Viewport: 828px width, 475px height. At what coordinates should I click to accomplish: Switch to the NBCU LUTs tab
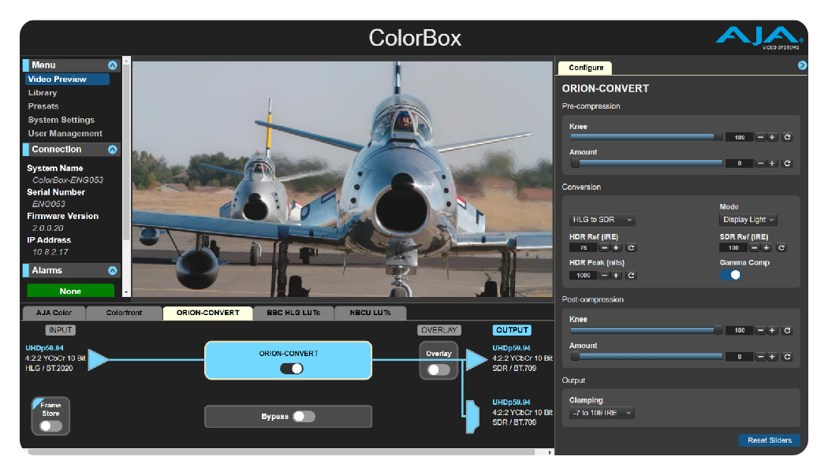pyautogui.click(x=370, y=313)
